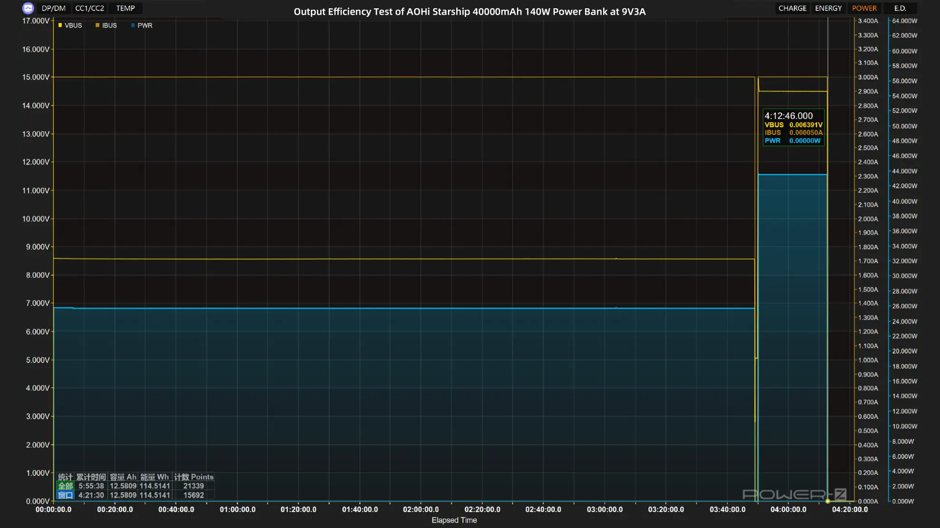Image resolution: width=940 pixels, height=528 pixels.
Task: Click the 01:00:00.0 time axis tick
Action: click(x=237, y=509)
